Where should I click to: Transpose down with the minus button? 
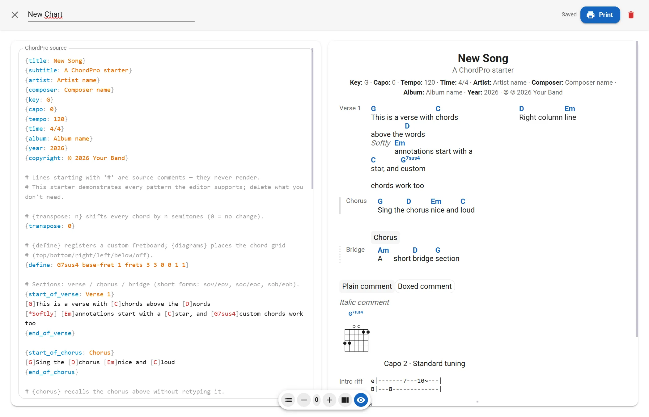304,400
